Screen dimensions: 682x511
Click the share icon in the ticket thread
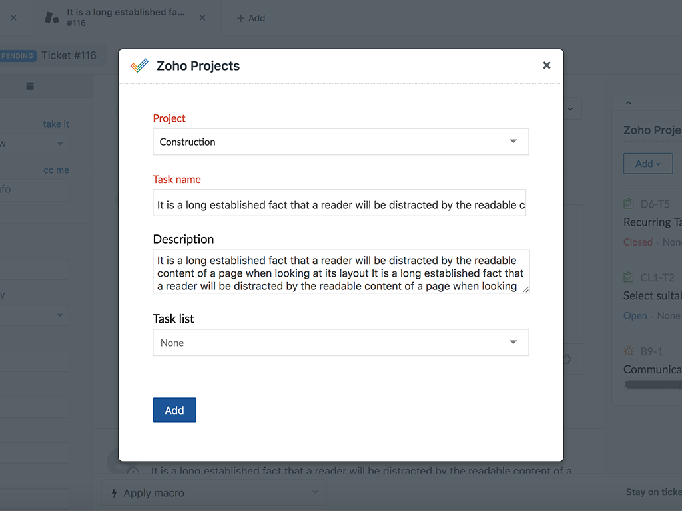tap(567, 359)
